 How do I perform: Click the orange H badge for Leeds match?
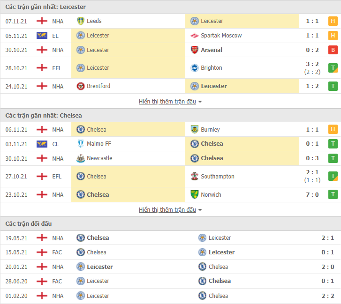click(333, 21)
